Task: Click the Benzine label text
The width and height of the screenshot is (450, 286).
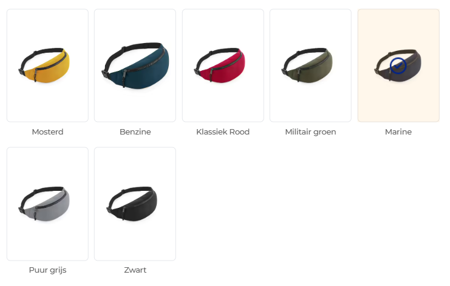Action: (x=135, y=131)
